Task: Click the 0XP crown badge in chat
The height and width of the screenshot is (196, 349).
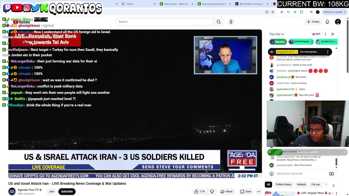Action: (316, 34)
